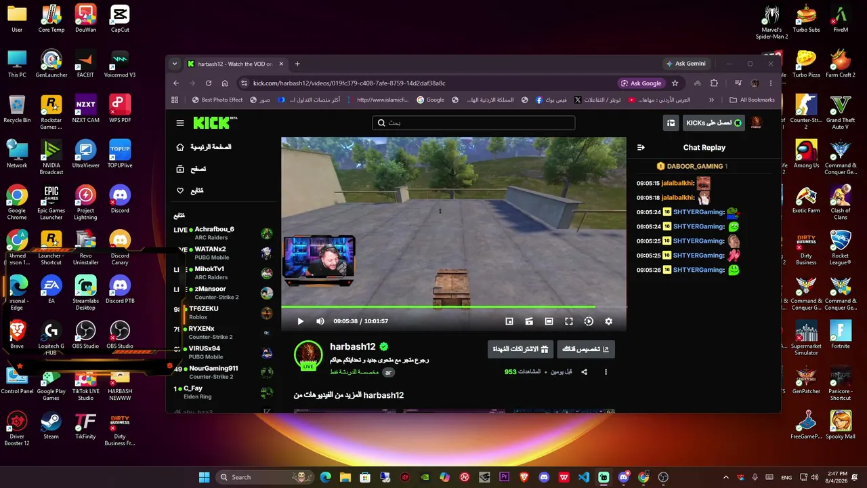Select Fortnite desktop shortcut

pos(841,335)
